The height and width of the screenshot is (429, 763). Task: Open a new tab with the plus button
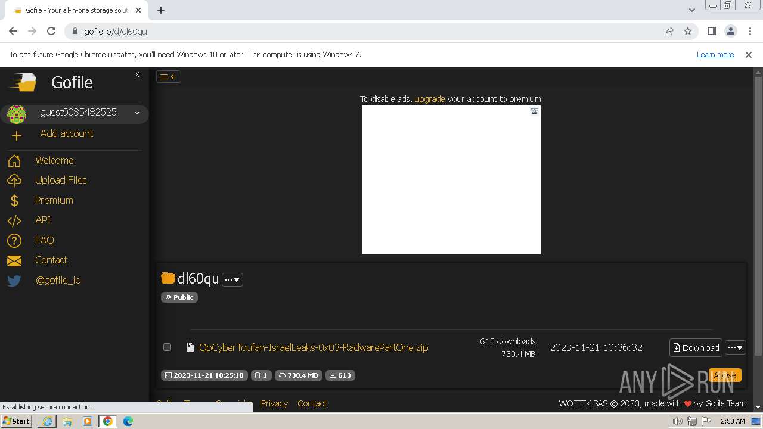(x=161, y=10)
